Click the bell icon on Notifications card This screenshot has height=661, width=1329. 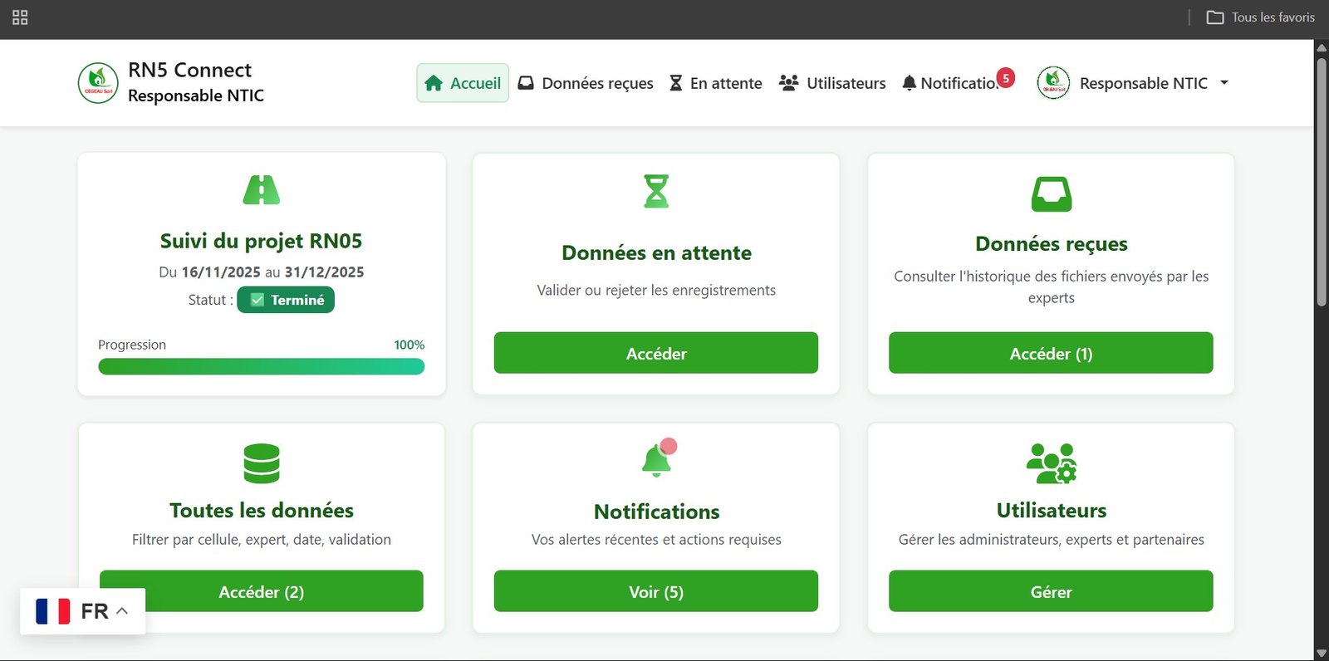[656, 459]
